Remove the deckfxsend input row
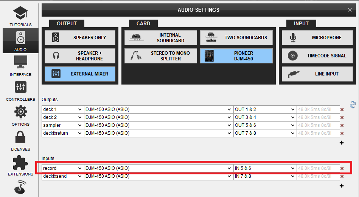The image size is (359, 197). click(x=342, y=176)
